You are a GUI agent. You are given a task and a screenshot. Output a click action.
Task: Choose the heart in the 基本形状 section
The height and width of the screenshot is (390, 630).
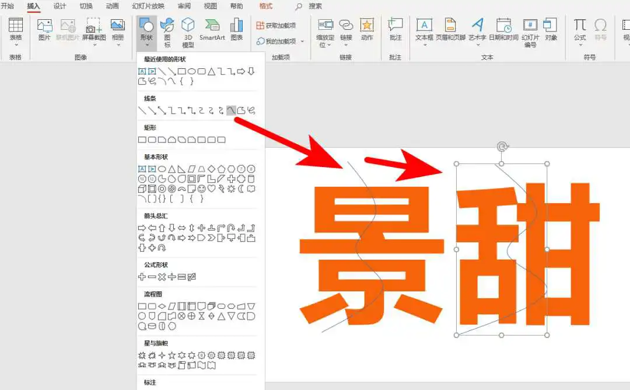tap(211, 189)
